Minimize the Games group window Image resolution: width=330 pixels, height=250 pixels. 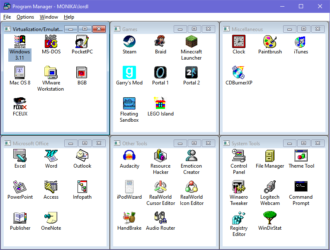click(180, 29)
